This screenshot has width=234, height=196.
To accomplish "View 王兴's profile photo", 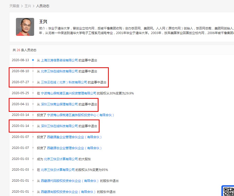I will coord(25,27).
